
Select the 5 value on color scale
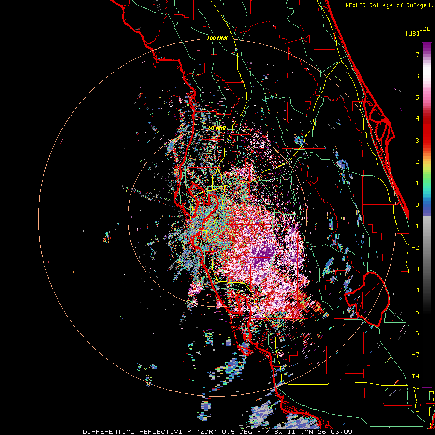(x=417, y=97)
